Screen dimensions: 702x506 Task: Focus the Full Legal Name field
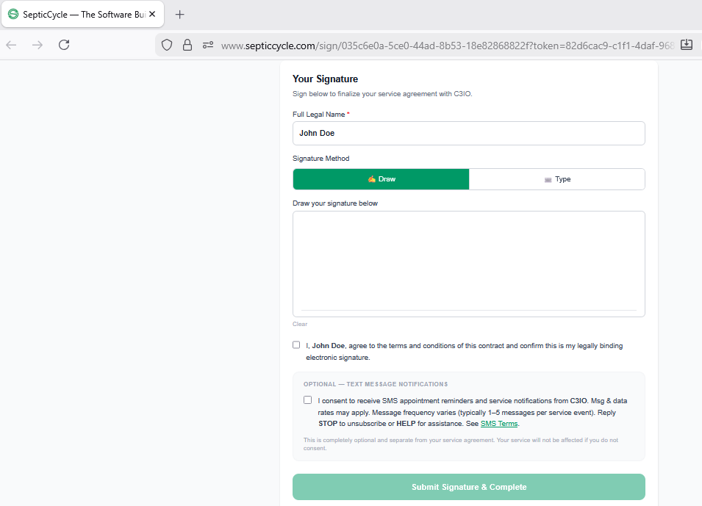[468, 134]
